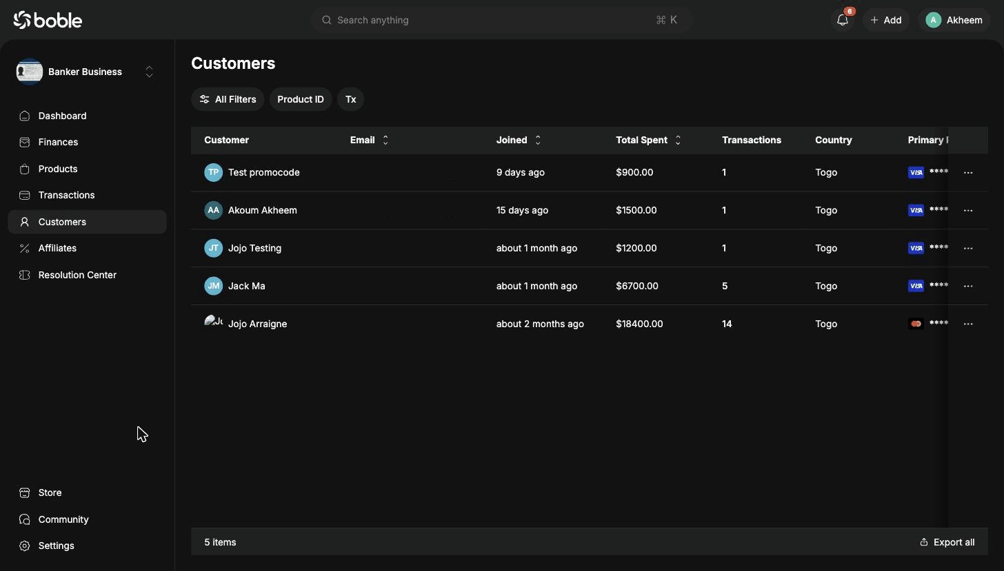1004x571 pixels.
Task: Select customer name Jack Ma
Action: pos(247,286)
